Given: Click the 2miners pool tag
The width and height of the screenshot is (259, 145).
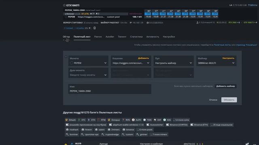Looking at the screenshot, I should click(113, 130).
